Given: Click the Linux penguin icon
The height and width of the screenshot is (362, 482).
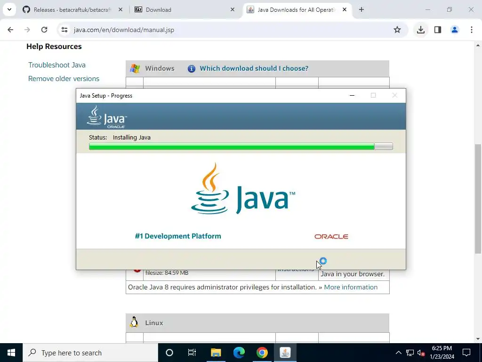Looking at the screenshot, I should pos(134,322).
